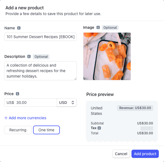Click info icon beside Description label
The height and width of the screenshot is (162, 164).
coord(29,57)
